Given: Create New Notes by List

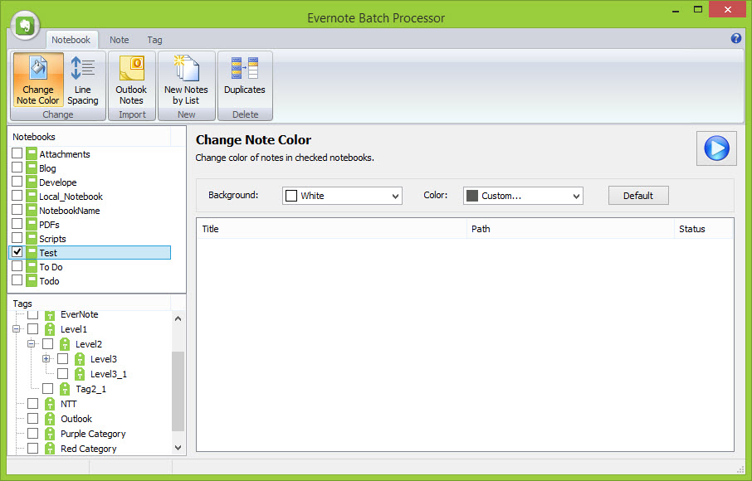Looking at the screenshot, I should [x=186, y=80].
